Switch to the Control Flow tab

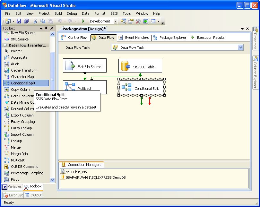coord(74,38)
